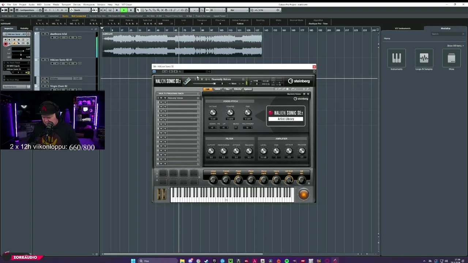Open the All MIDI Inputs routing dropdown
The height and width of the screenshot is (263, 468).
pos(16,66)
